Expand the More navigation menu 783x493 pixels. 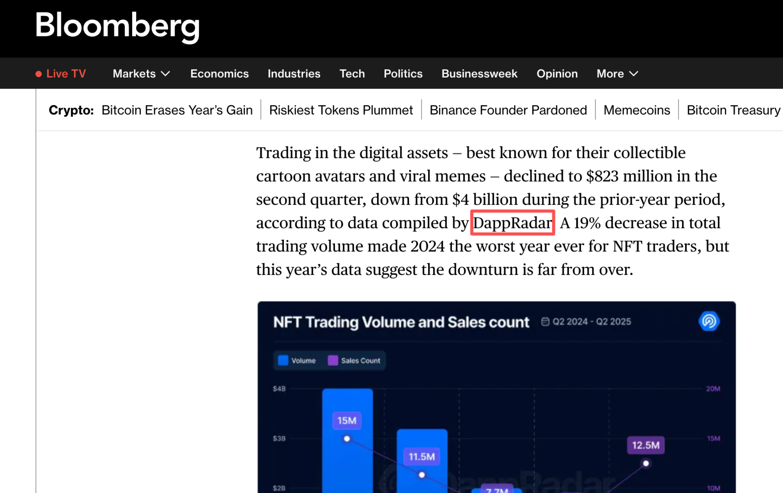pos(617,74)
